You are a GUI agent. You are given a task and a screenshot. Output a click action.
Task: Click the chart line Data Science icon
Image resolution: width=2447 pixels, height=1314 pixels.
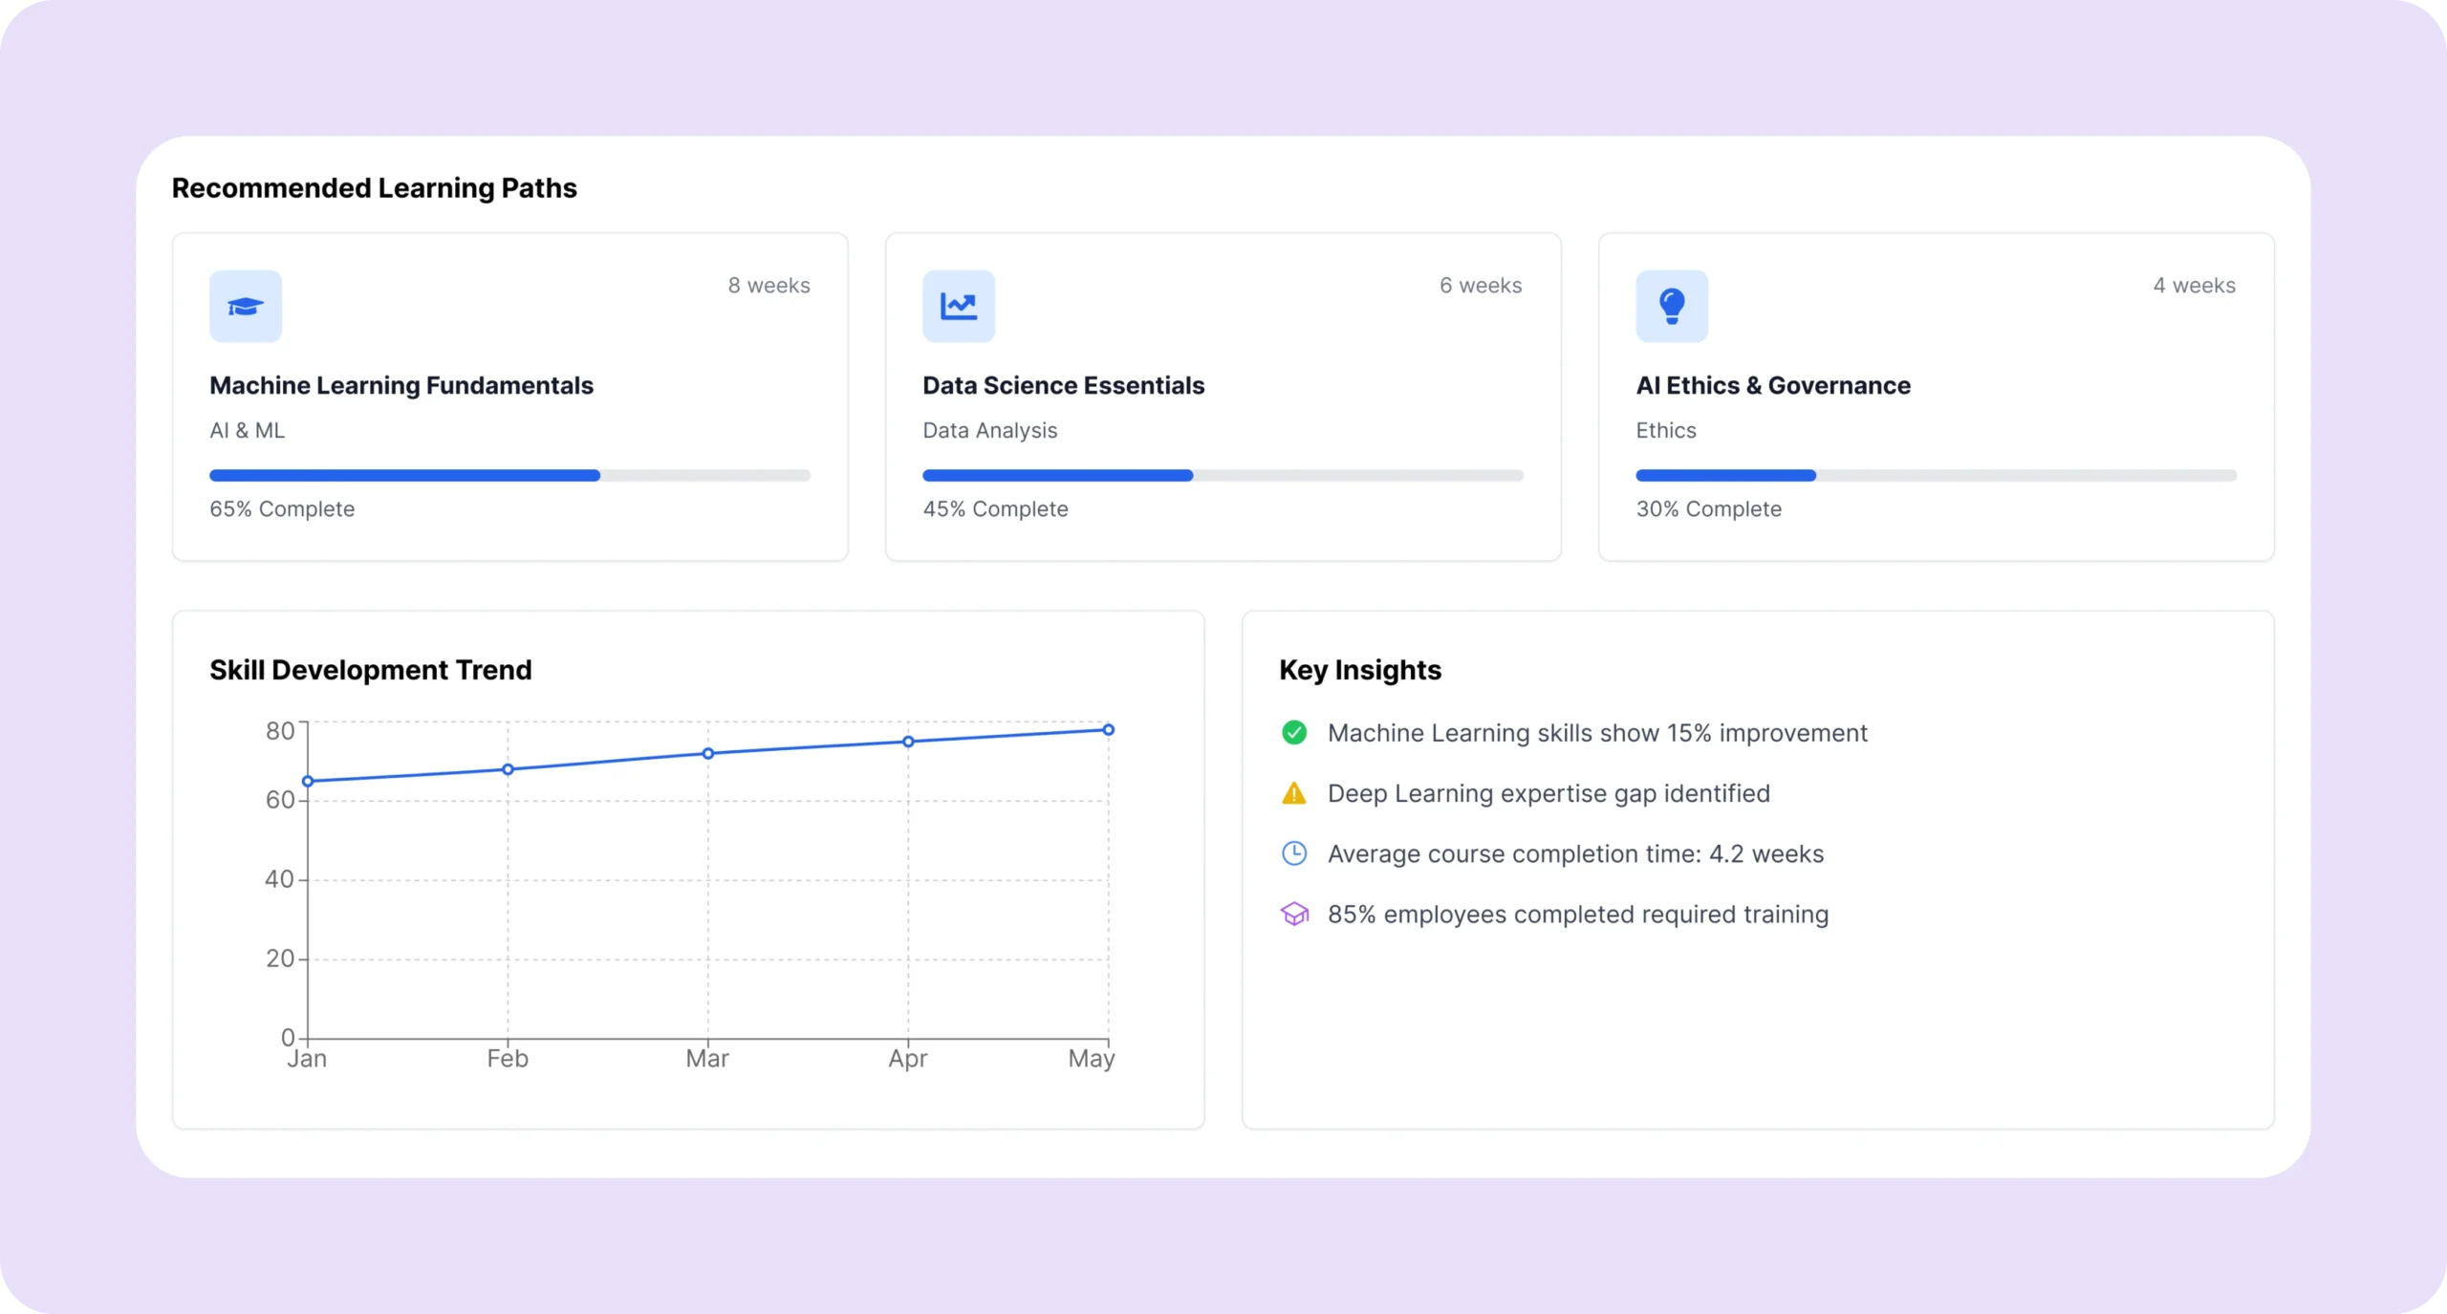958,306
